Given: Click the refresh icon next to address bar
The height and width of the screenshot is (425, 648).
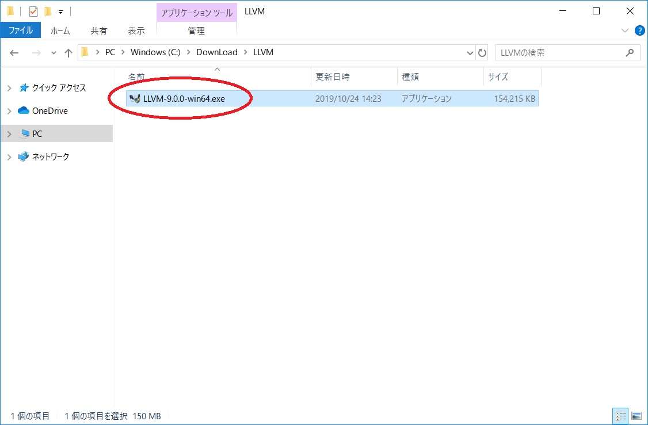Looking at the screenshot, I should pyautogui.click(x=483, y=52).
